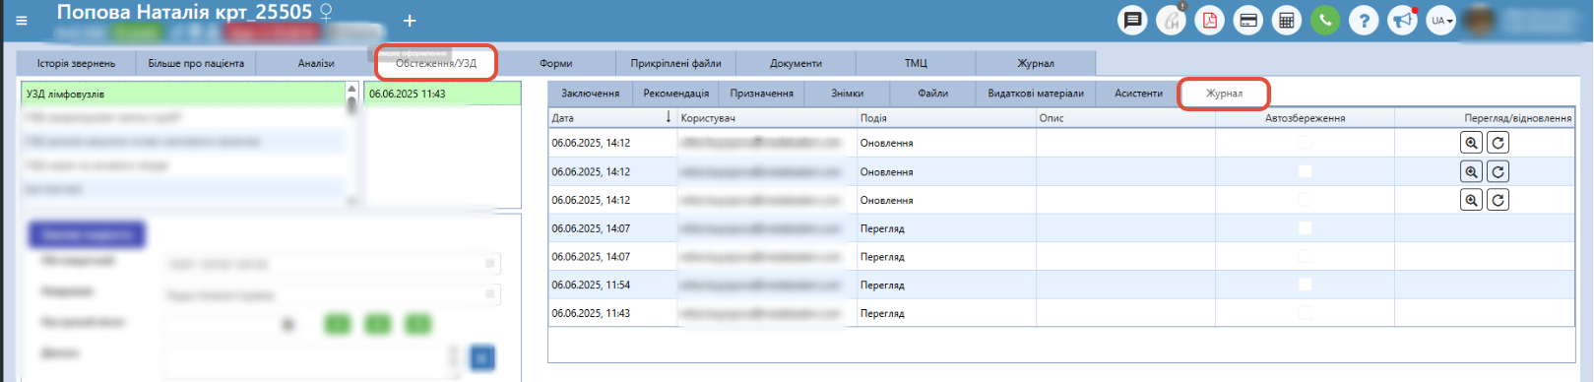Toggle sort arrow on Дата column
1594x382 pixels.
[669, 117]
